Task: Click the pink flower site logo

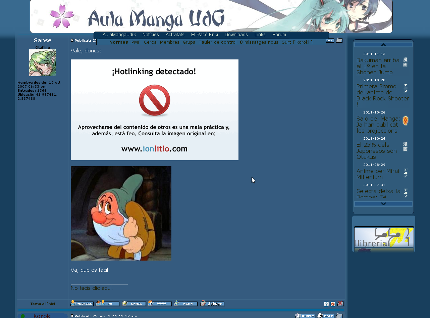Action: (62, 16)
